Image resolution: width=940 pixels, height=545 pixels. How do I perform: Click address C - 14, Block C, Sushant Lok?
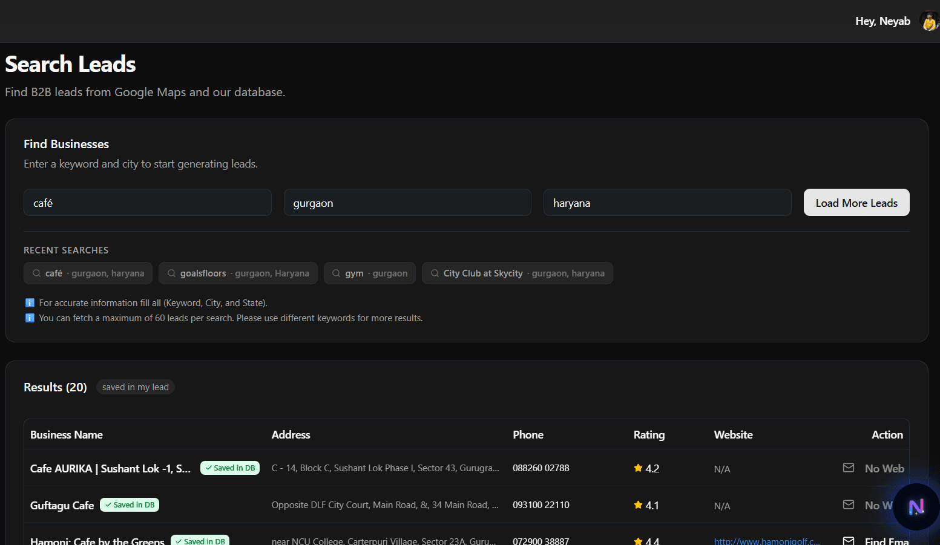pyautogui.click(x=386, y=468)
